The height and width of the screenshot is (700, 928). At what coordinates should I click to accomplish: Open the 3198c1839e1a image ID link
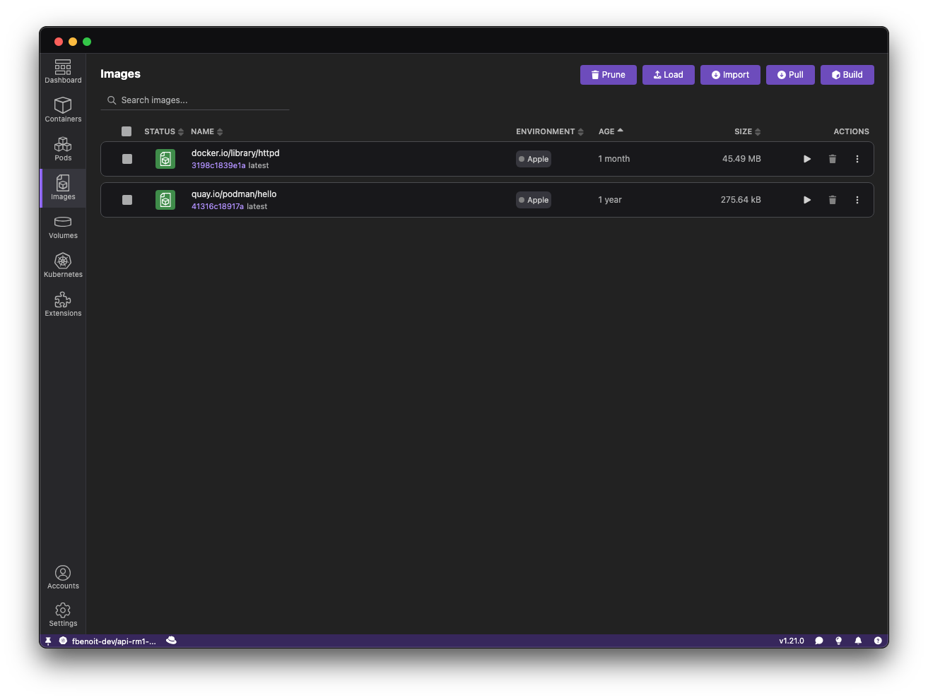click(x=218, y=165)
